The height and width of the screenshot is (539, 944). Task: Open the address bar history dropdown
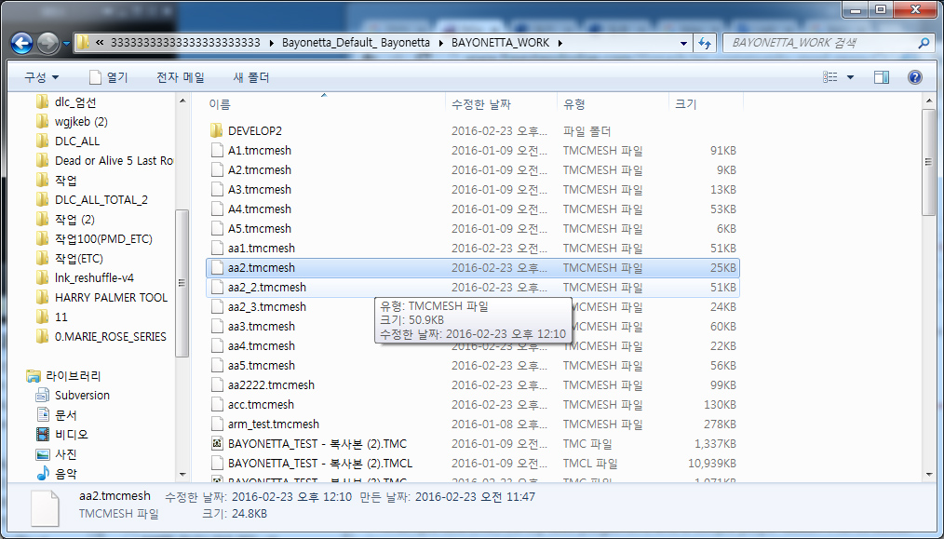[683, 43]
